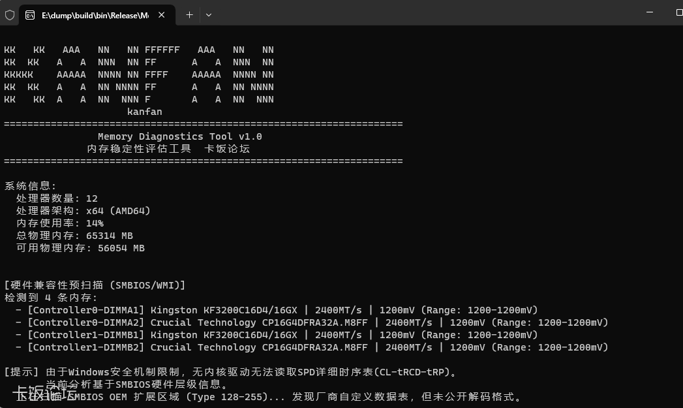
Task: Close the E:\dump\build tab
Action: 162,15
